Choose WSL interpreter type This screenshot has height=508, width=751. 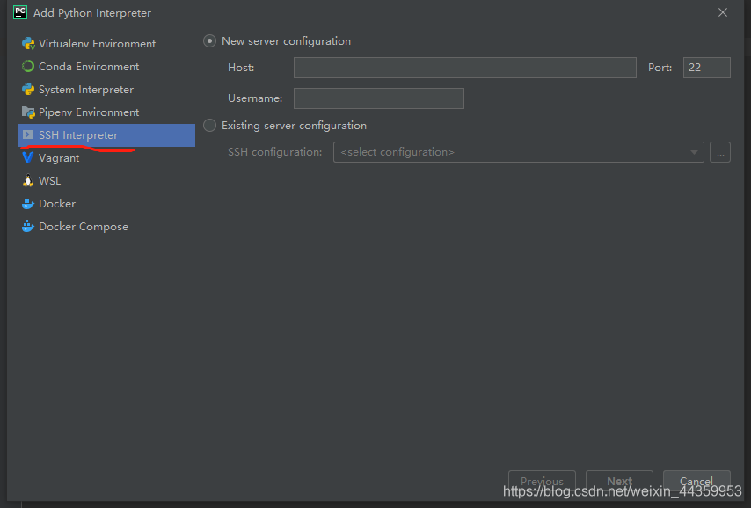pyautogui.click(x=106, y=181)
